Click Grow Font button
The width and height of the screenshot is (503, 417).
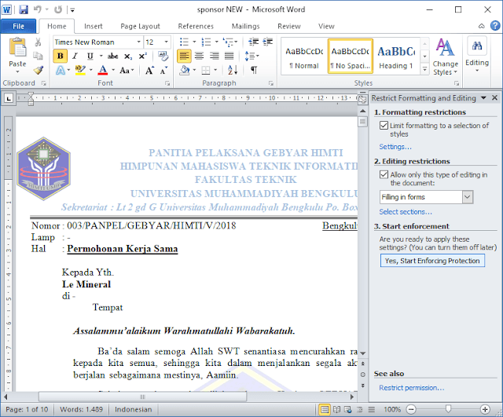149,70
